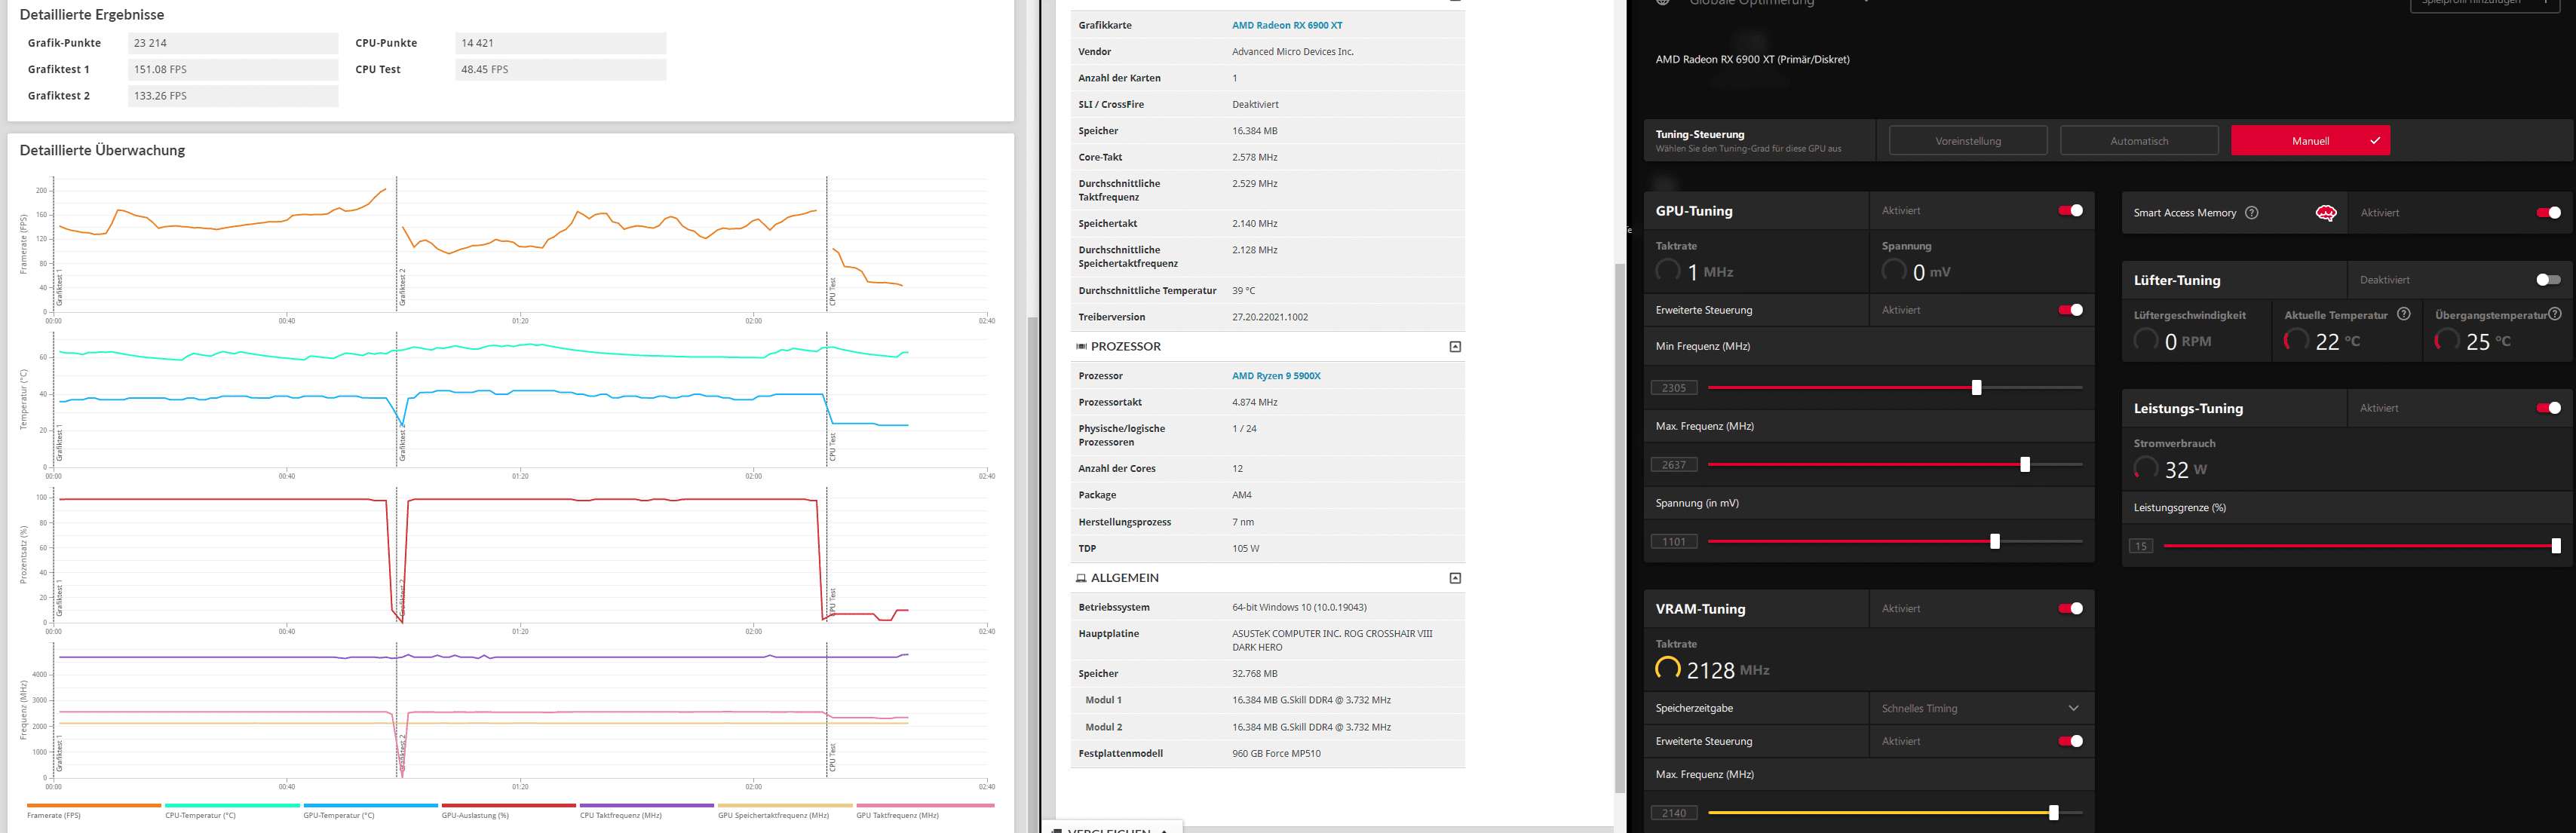Select the Manuell tuning mode
The image size is (2576, 833).
pyautogui.click(x=2310, y=141)
